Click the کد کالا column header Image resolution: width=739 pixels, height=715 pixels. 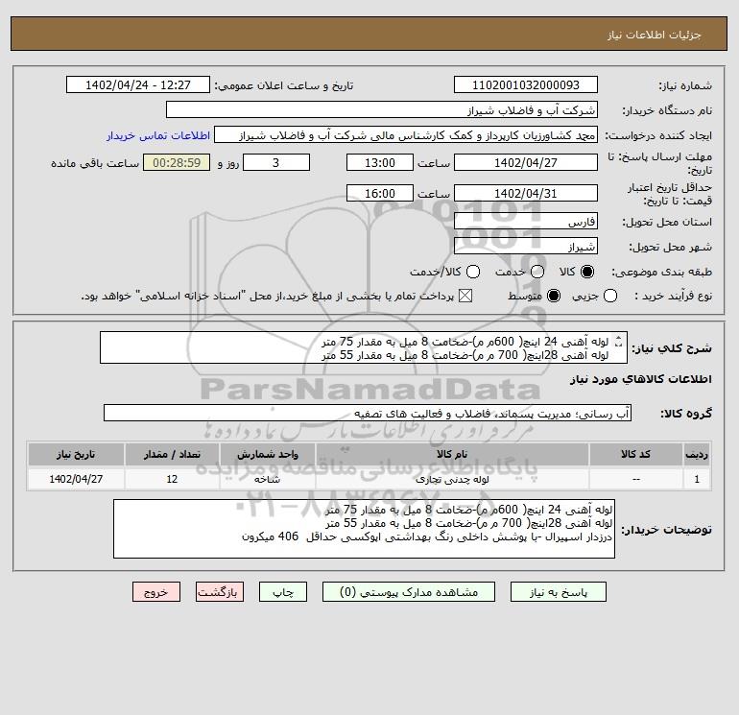pyautogui.click(x=635, y=454)
